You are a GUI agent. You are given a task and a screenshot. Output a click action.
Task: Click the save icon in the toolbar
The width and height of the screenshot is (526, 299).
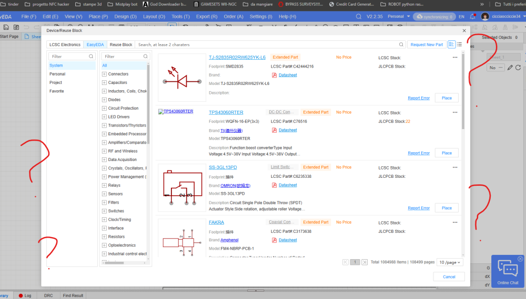click(x=6, y=27)
